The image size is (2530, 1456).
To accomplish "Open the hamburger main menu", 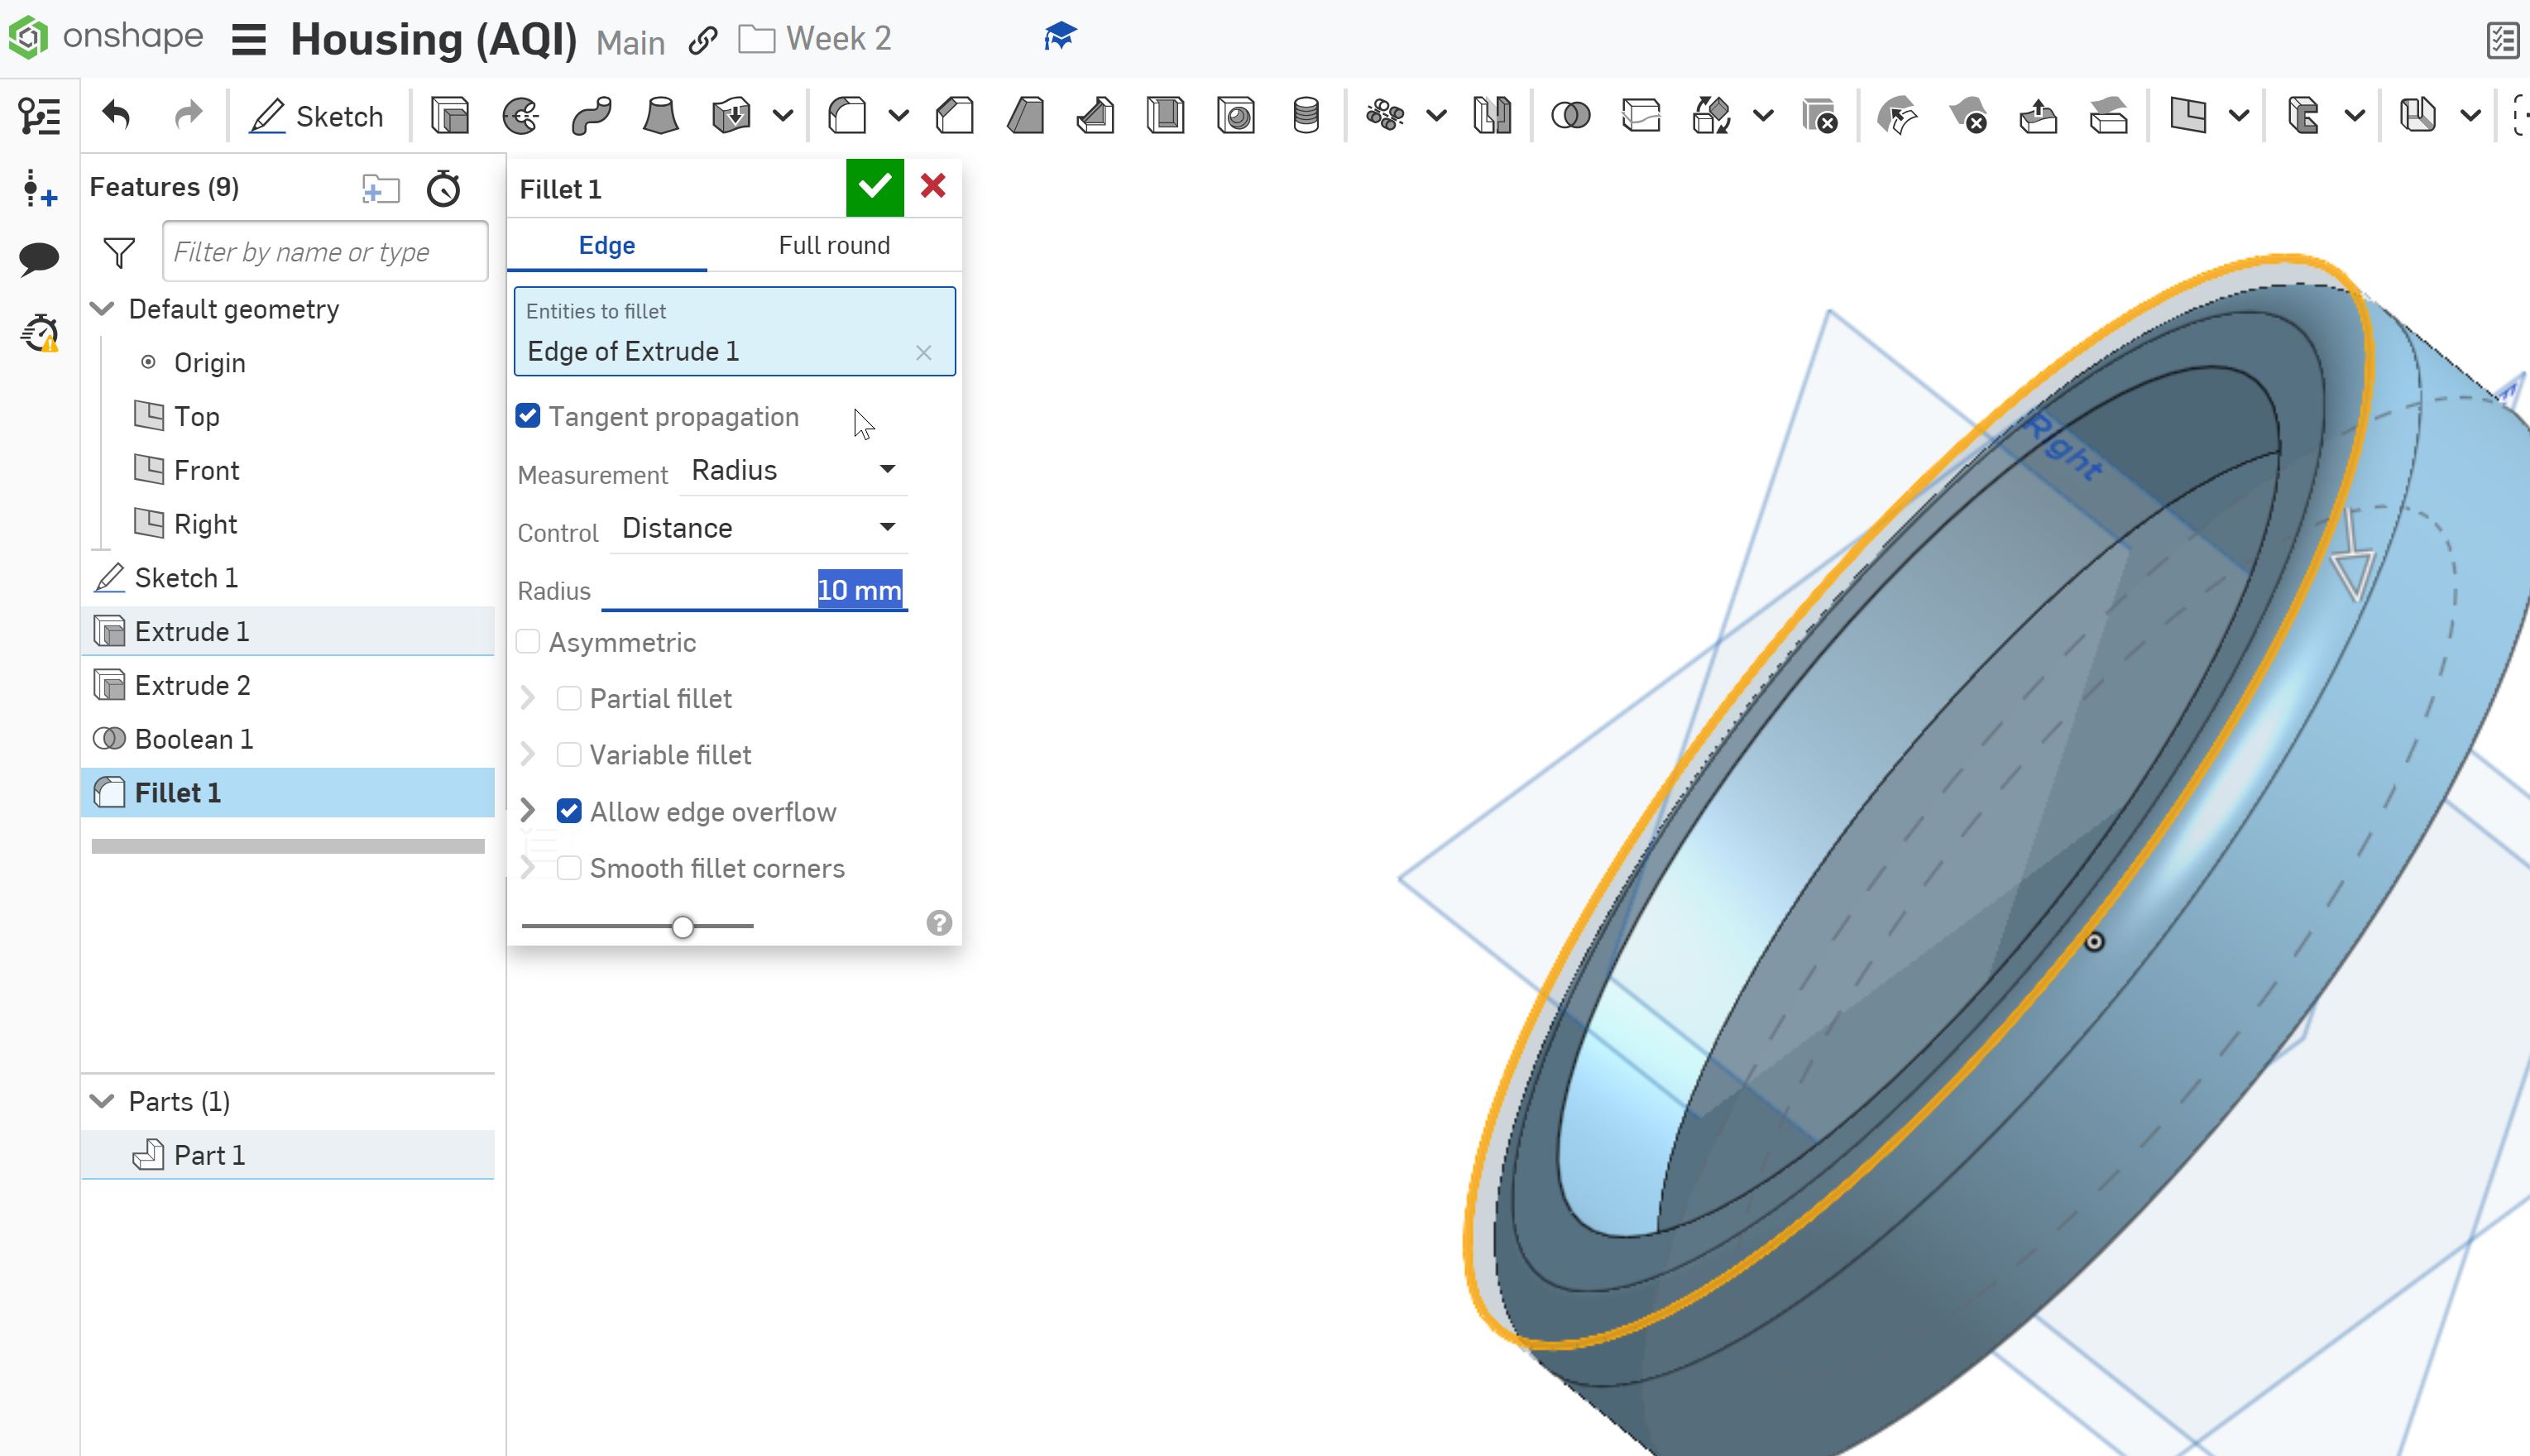I will 249,40.
